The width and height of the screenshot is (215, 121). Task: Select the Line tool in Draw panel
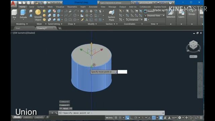coord(70,15)
